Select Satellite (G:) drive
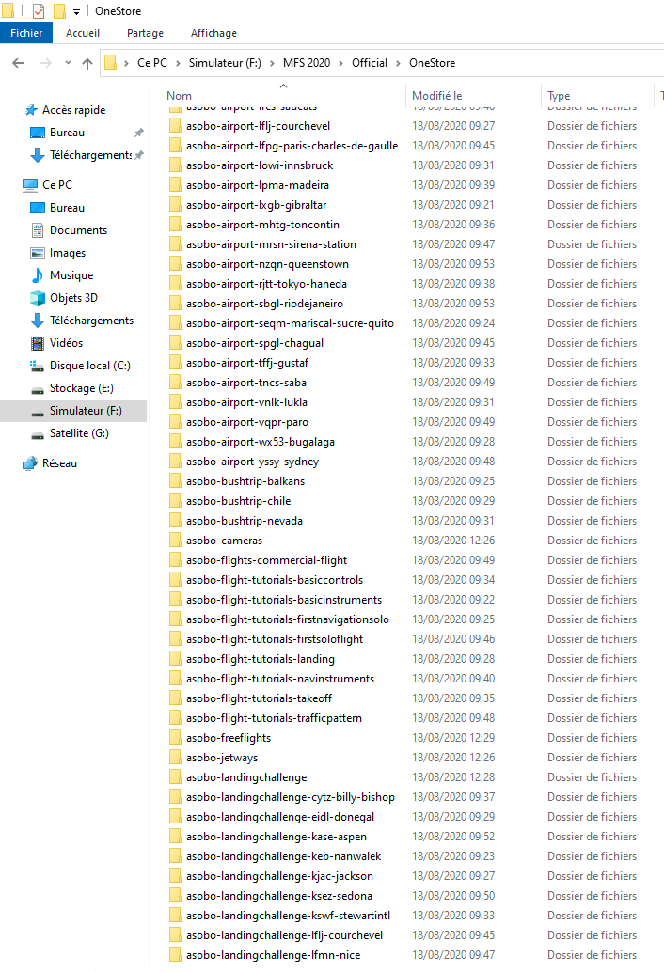Viewport: 664px width, 972px height. pos(79,433)
